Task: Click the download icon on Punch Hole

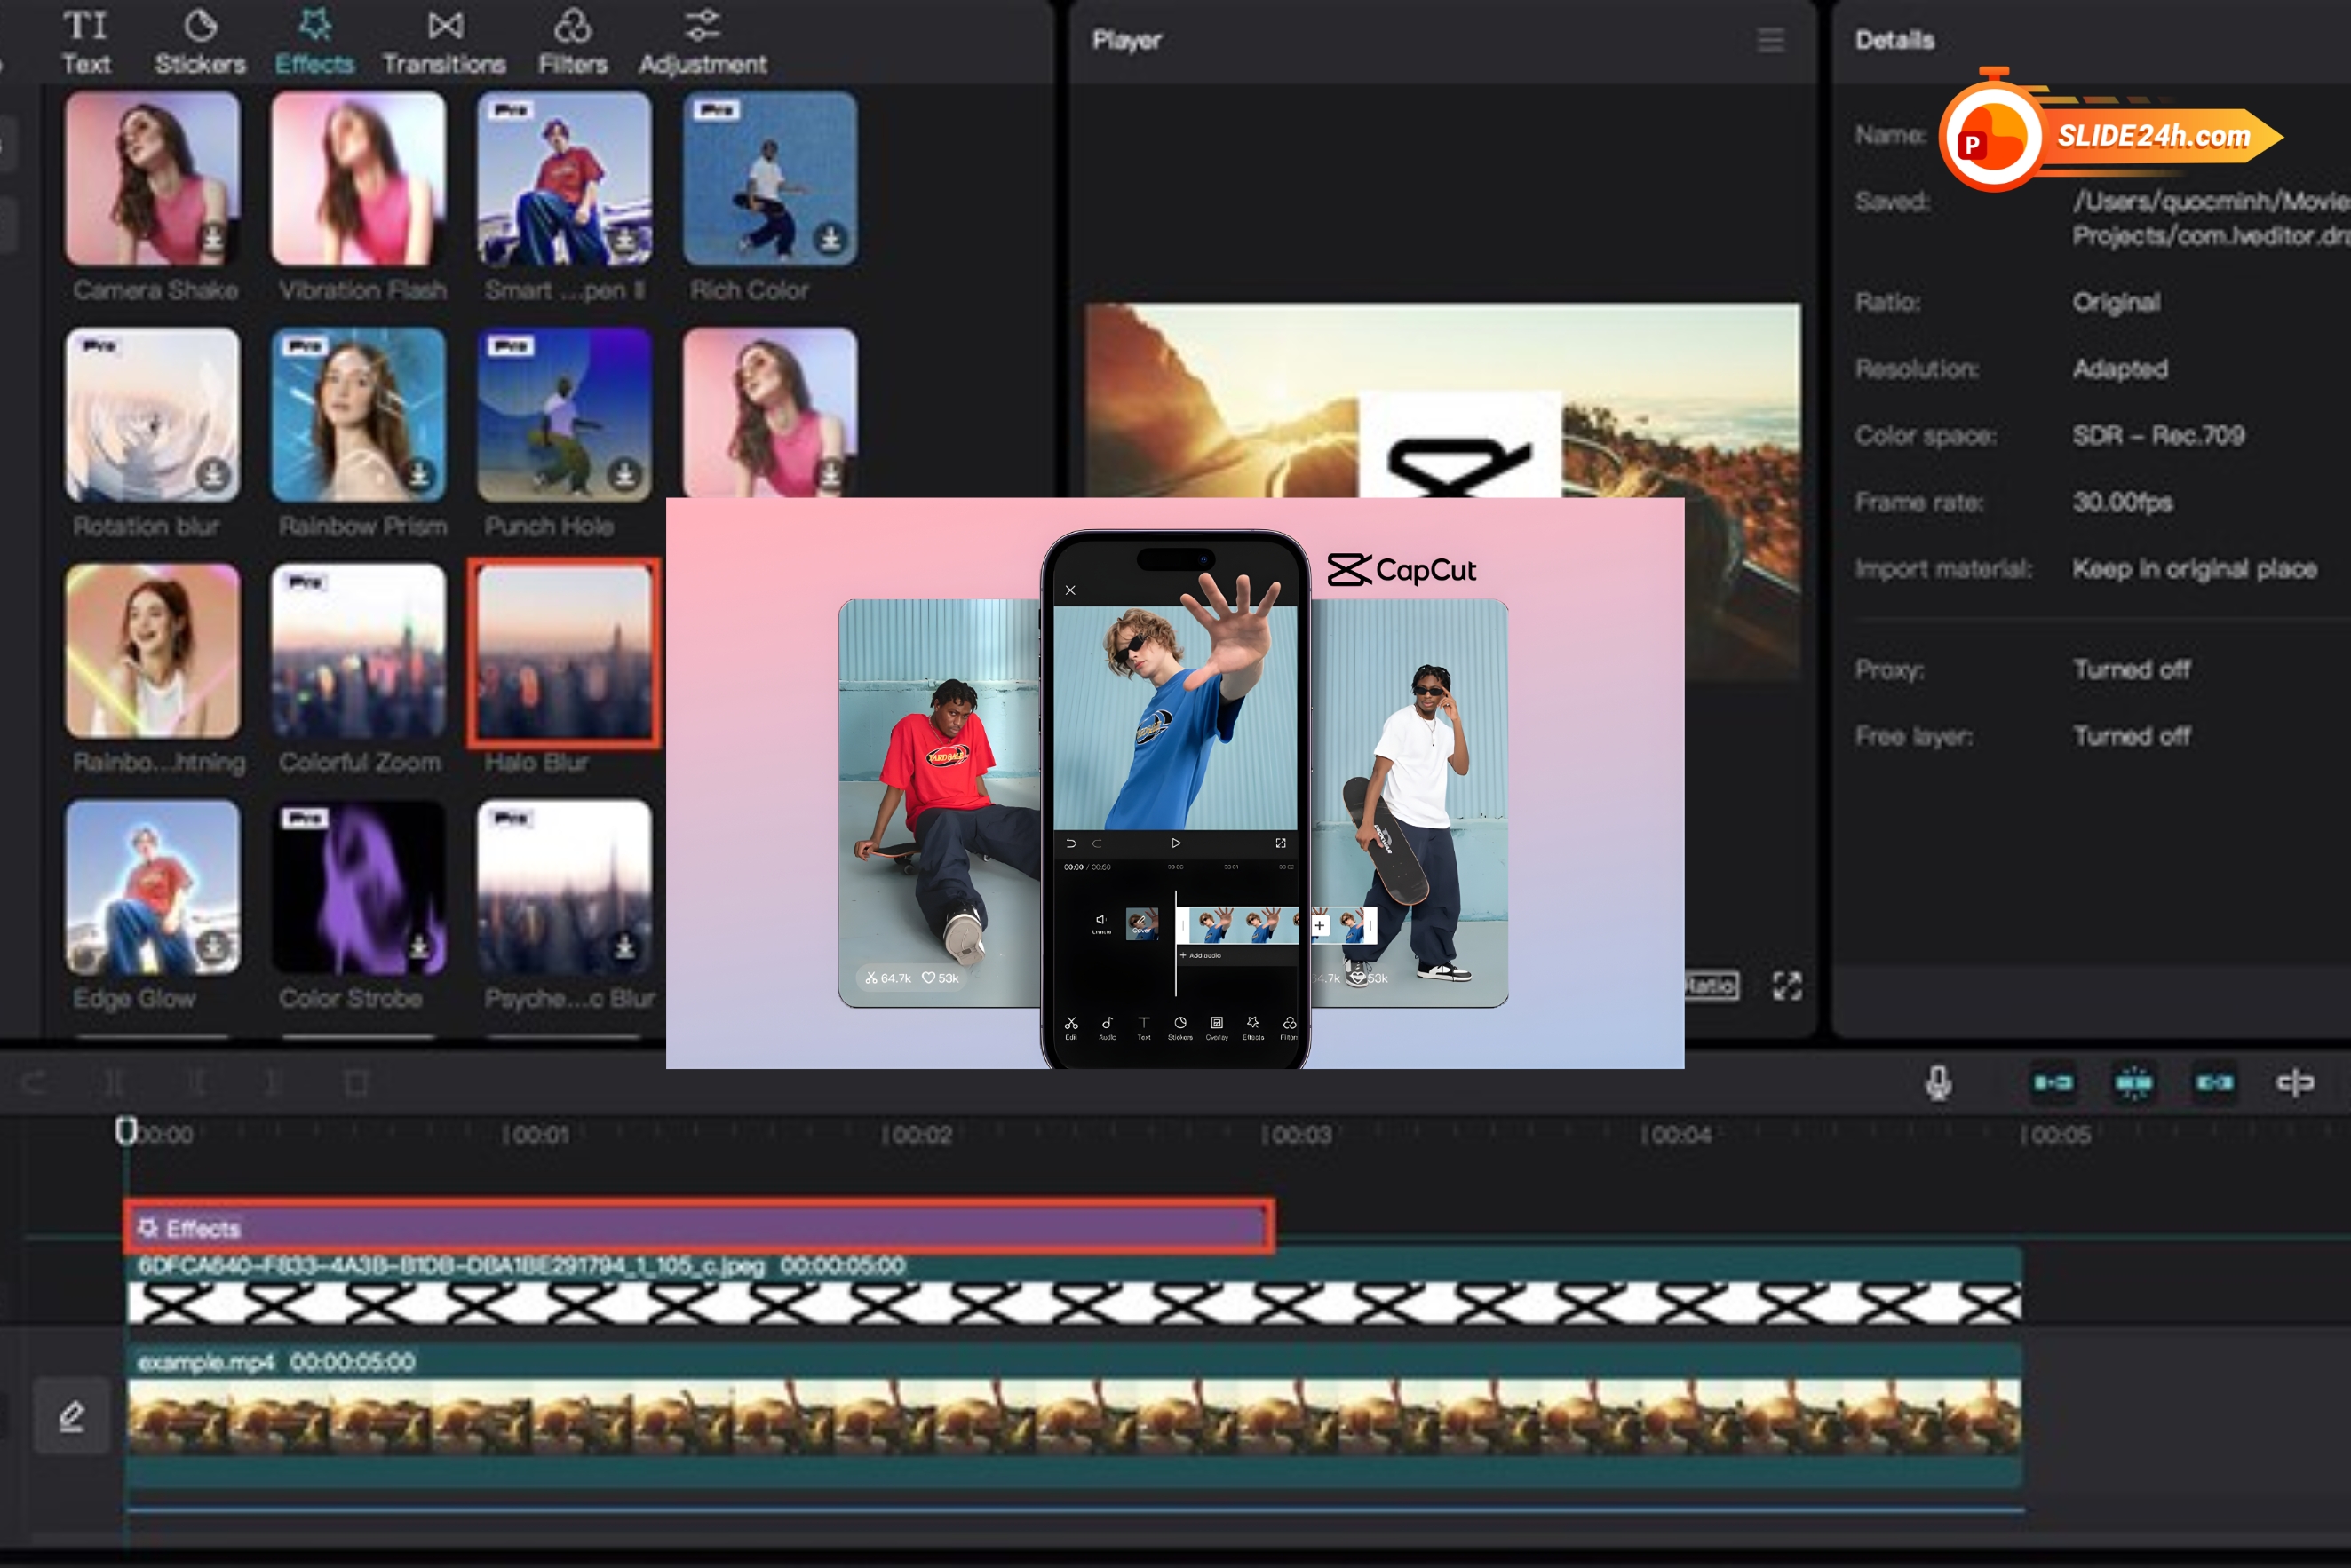Action: (x=625, y=475)
